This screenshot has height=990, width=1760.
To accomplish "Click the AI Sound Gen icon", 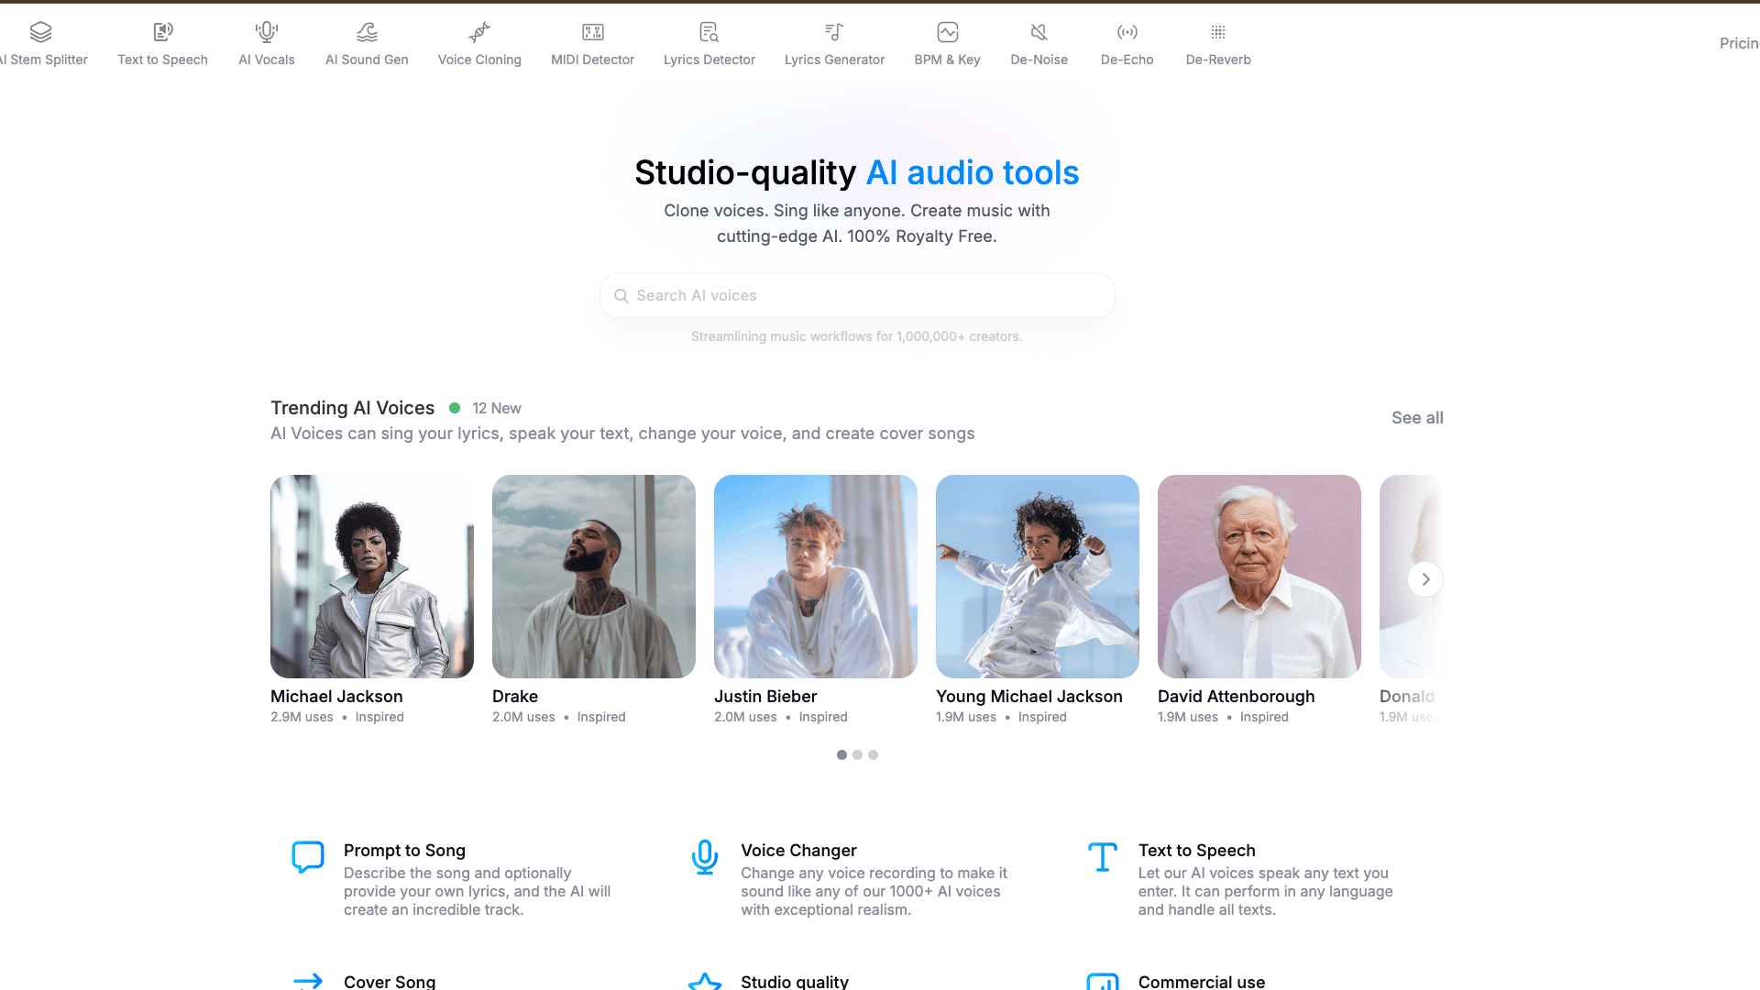I will 367,33.
